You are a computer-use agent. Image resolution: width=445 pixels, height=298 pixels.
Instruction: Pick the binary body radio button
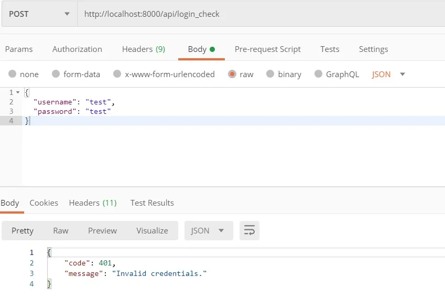point(270,74)
